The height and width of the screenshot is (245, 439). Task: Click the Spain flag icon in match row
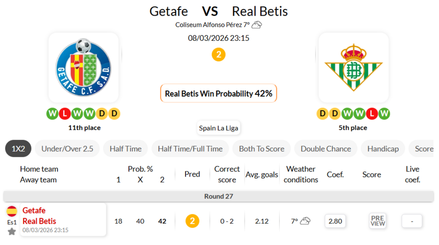coord(11,212)
